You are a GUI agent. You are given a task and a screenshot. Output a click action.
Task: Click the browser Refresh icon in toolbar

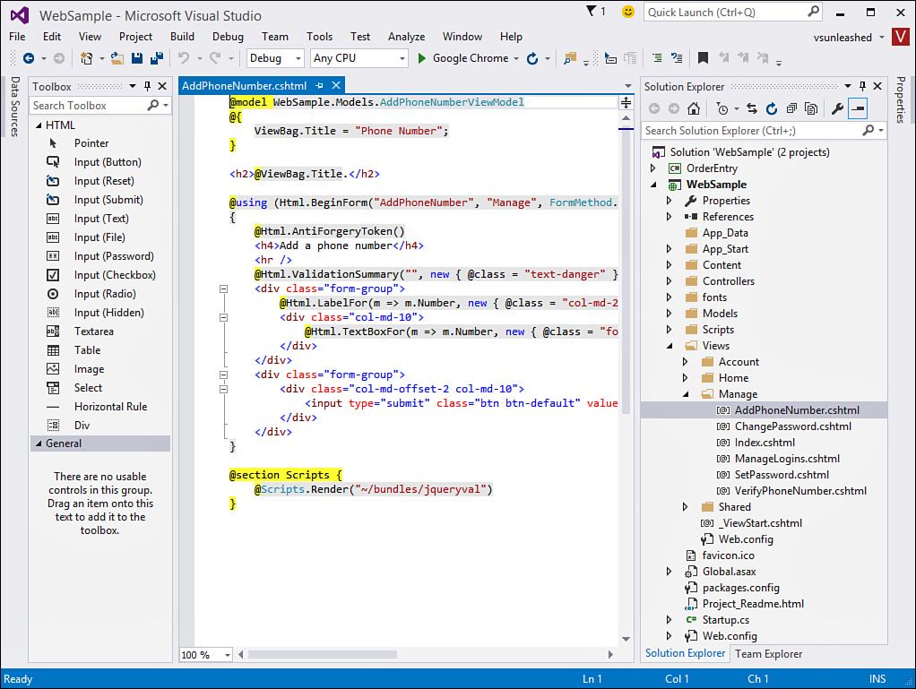pos(532,58)
